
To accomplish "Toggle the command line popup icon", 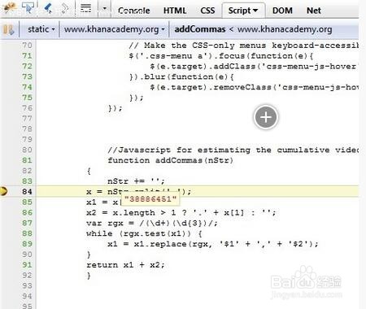I will [x=86, y=8].
